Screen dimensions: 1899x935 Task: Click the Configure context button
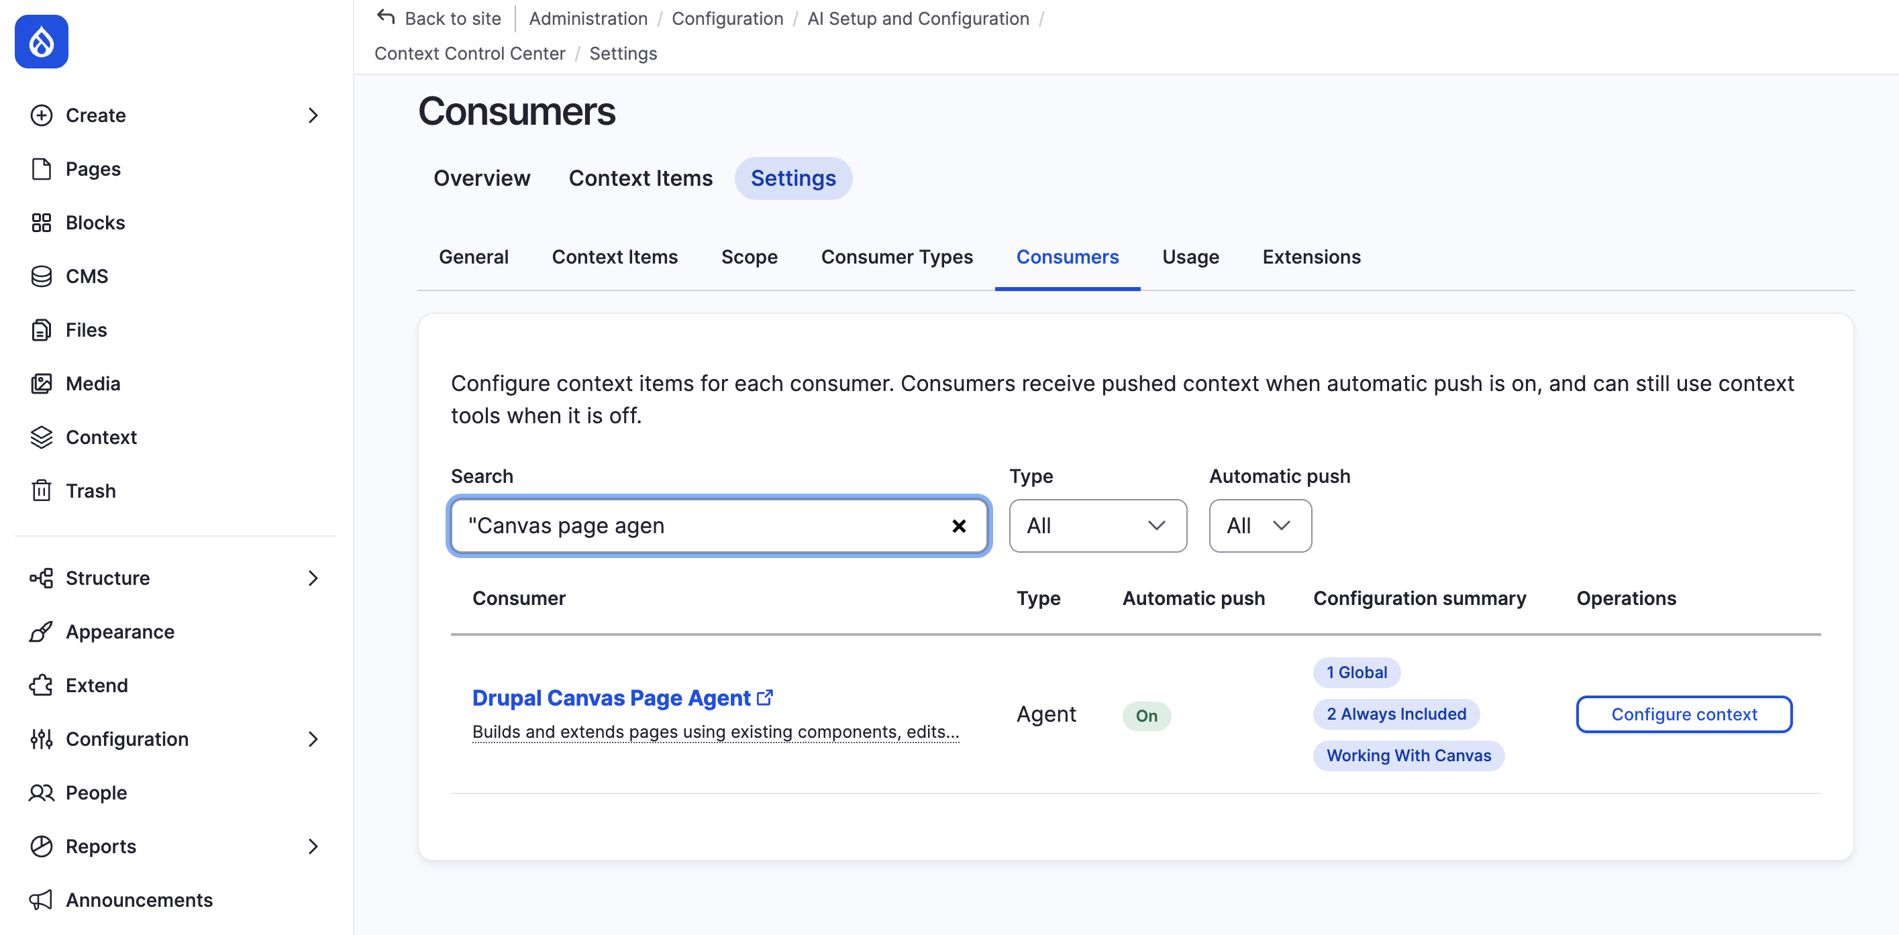[x=1684, y=714]
